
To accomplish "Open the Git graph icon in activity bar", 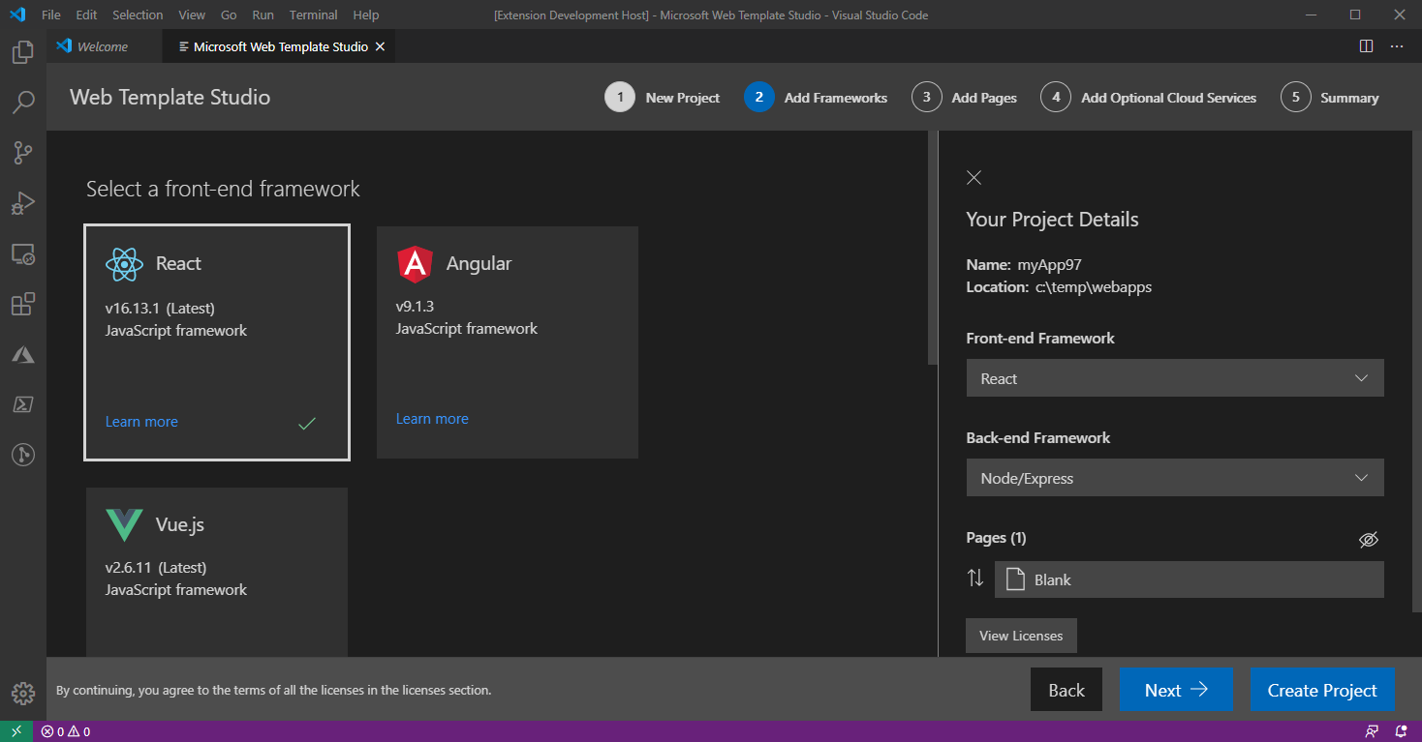I will pos(23,455).
